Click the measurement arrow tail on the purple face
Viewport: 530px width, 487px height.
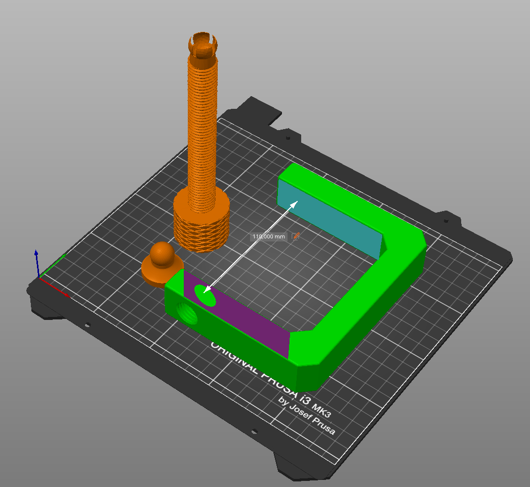click(207, 290)
